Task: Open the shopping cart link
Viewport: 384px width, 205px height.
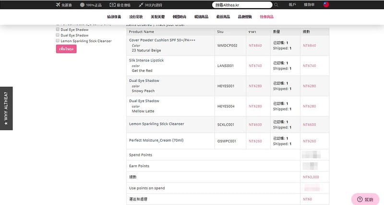Action: [x=309, y=5]
